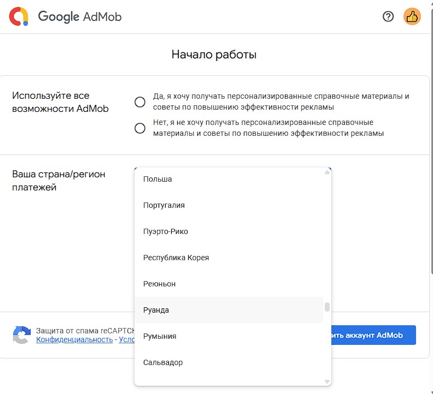Image resolution: width=433 pixels, height=394 pixels.
Task: Click the "Начало работы" heading
Action: click(x=214, y=55)
